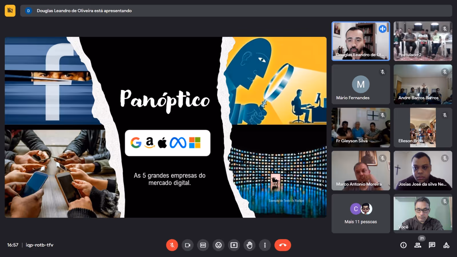This screenshot has height=257, width=457.
Task: Click muted mic icon on Josias José
Action: tap(445, 158)
